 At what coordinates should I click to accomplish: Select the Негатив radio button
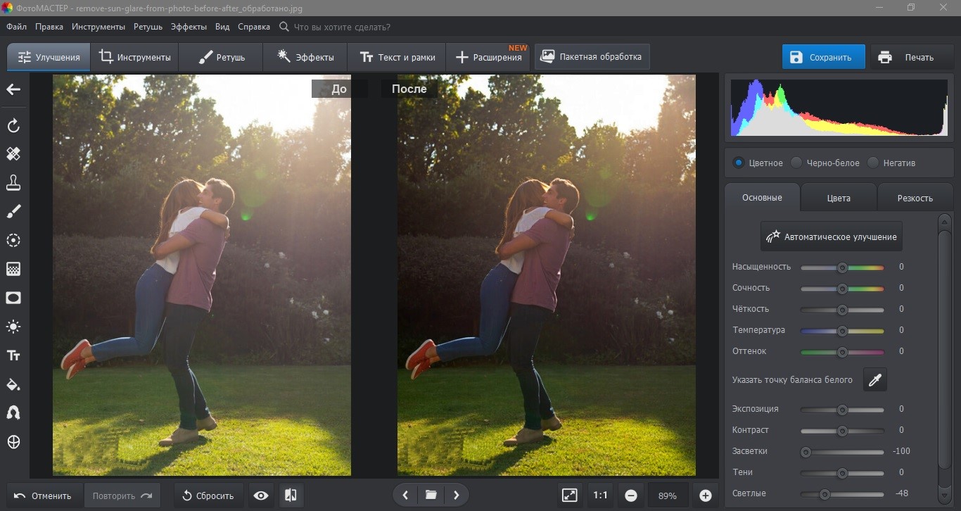[873, 163]
